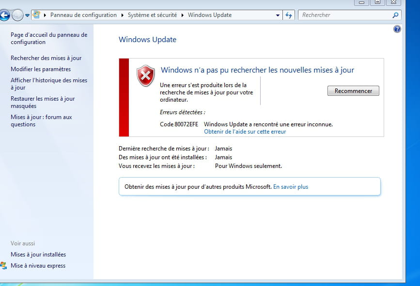Click the text Pour Windows seulement.

(x=249, y=166)
